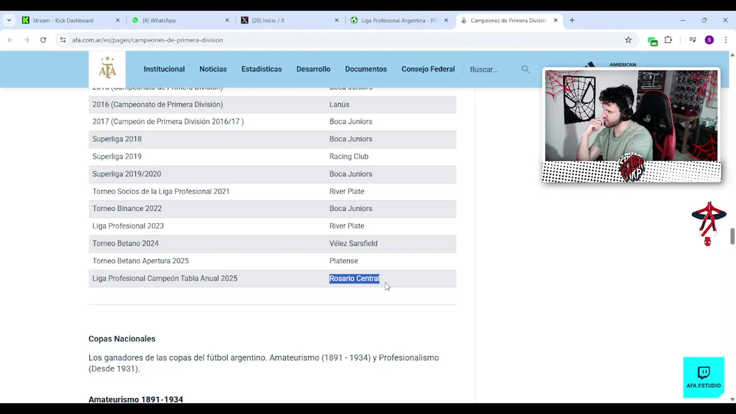This screenshot has width=736, height=414.
Task: Click the page vertical scrollbar thumb
Action: pos(732,236)
